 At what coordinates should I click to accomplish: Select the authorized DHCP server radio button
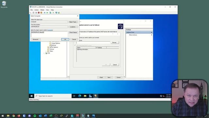[75, 46]
